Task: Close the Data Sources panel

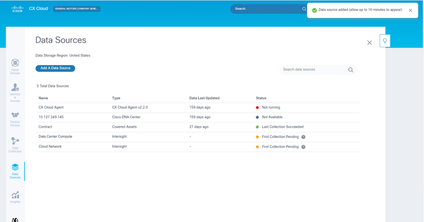Action: [x=369, y=43]
